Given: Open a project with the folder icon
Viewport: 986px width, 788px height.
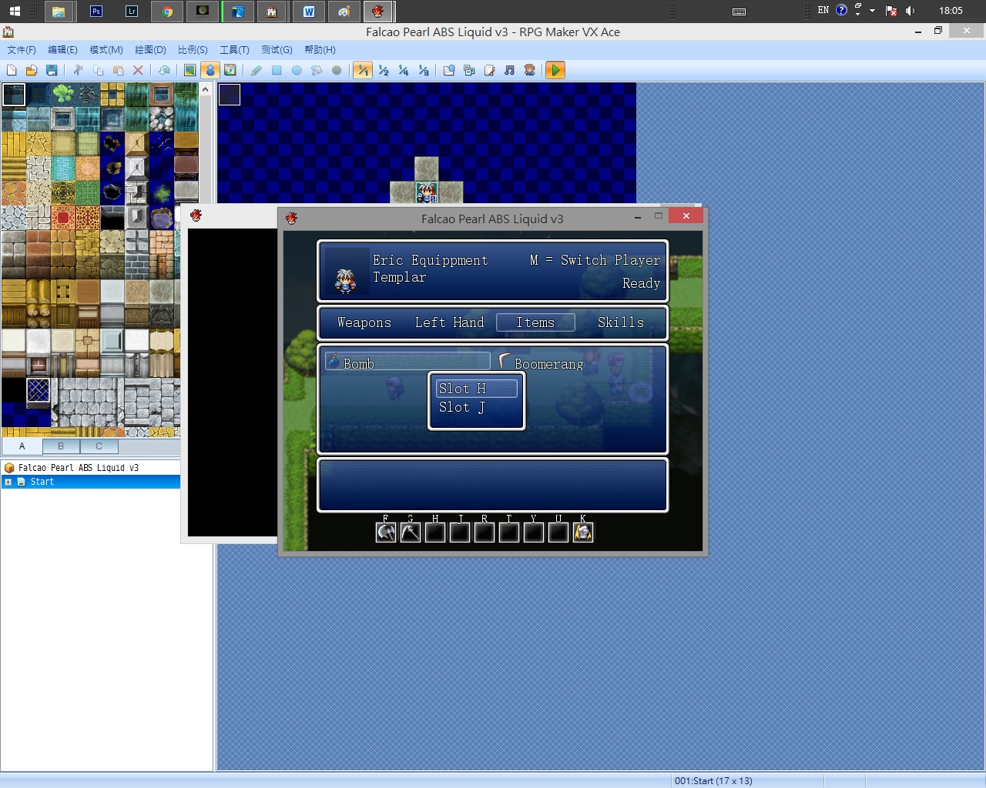Looking at the screenshot, I should (32, 70).
